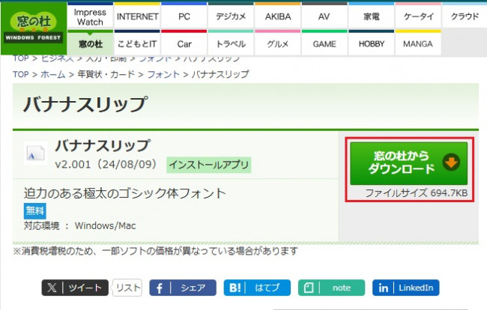
Task: Switch to the ケータイ tab
Action: [417, 16]
